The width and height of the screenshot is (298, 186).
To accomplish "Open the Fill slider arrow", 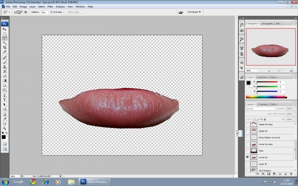I will (x=295, y=119).
